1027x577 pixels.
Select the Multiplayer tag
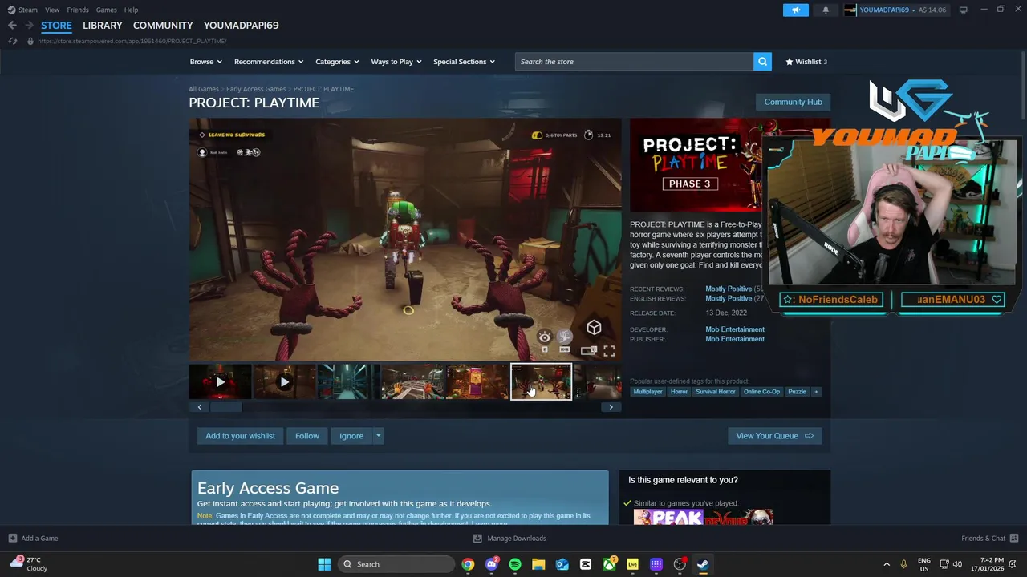647,392
